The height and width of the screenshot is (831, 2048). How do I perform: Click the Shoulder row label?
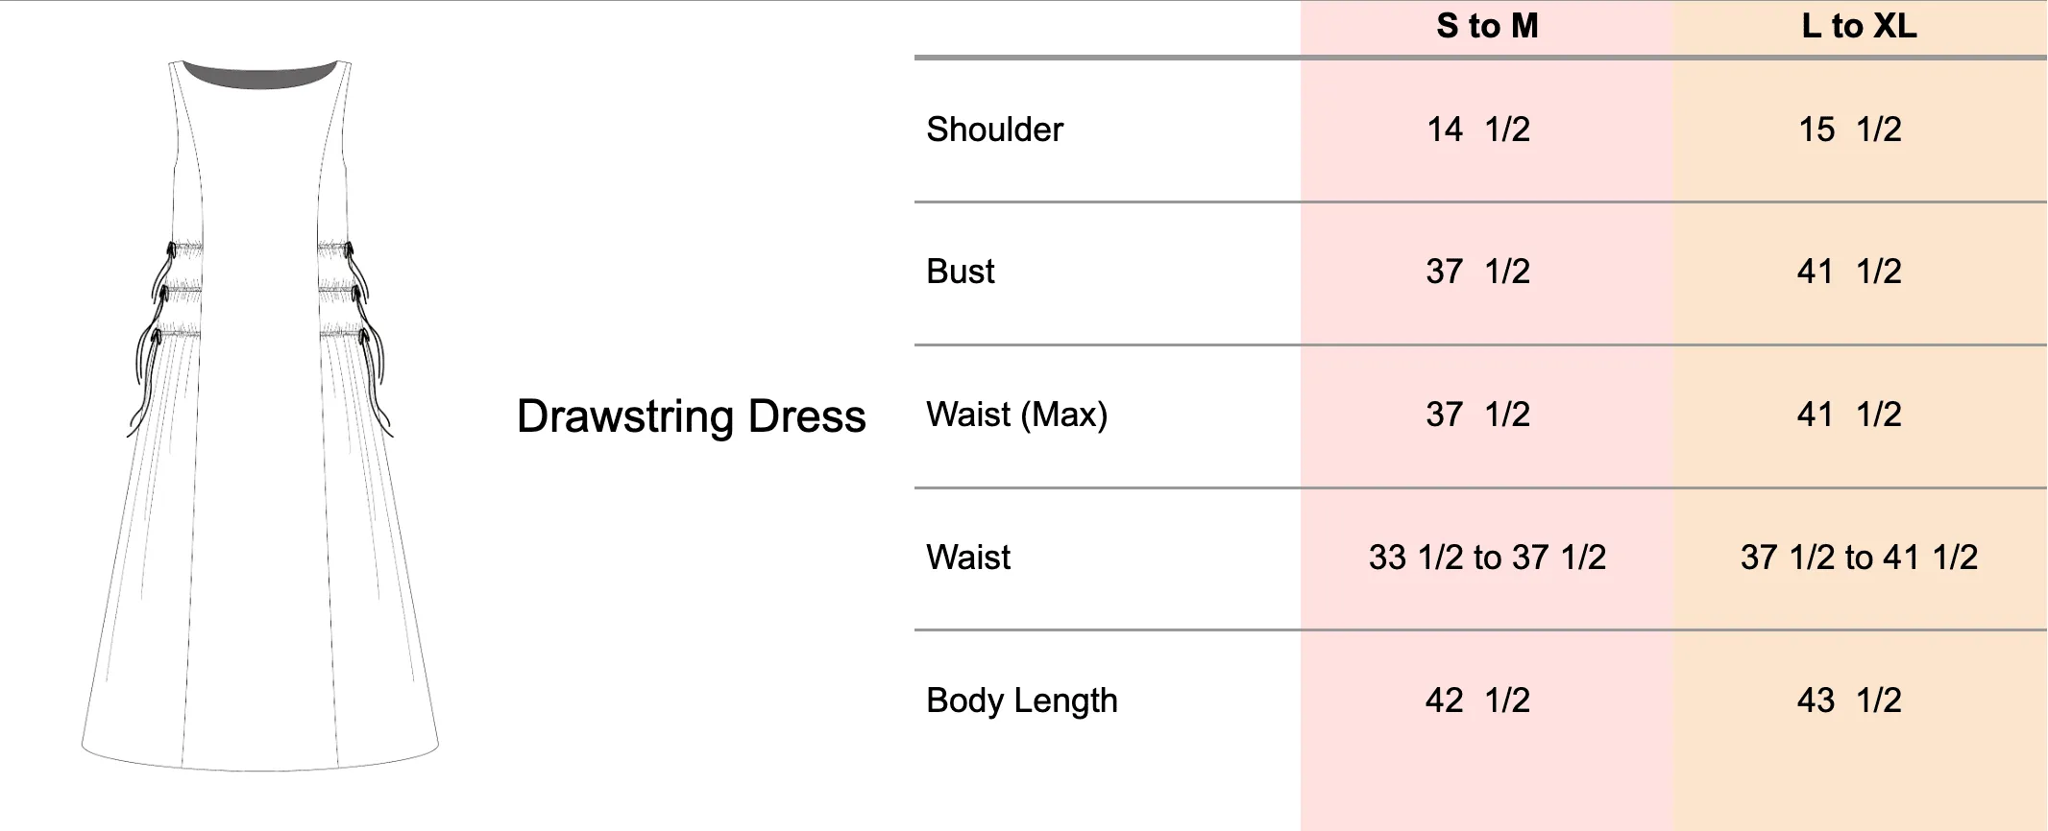click(994, 130)
